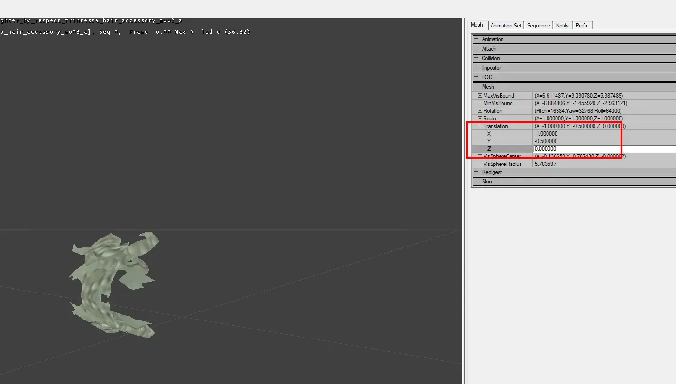Expand the Impostor category
Screen dimensions: 676x384
(476, 67)
